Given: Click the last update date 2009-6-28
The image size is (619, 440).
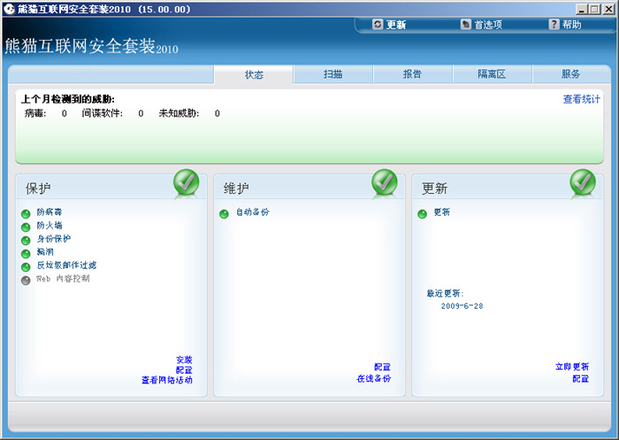Looking at the screenshot, I should coord(462,306).
